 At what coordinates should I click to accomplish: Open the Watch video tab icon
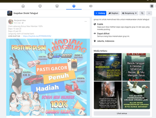40,6
